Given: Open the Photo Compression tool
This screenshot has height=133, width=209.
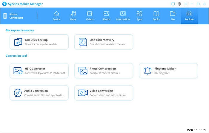Looking at the screenshot, I should [104, 71].
